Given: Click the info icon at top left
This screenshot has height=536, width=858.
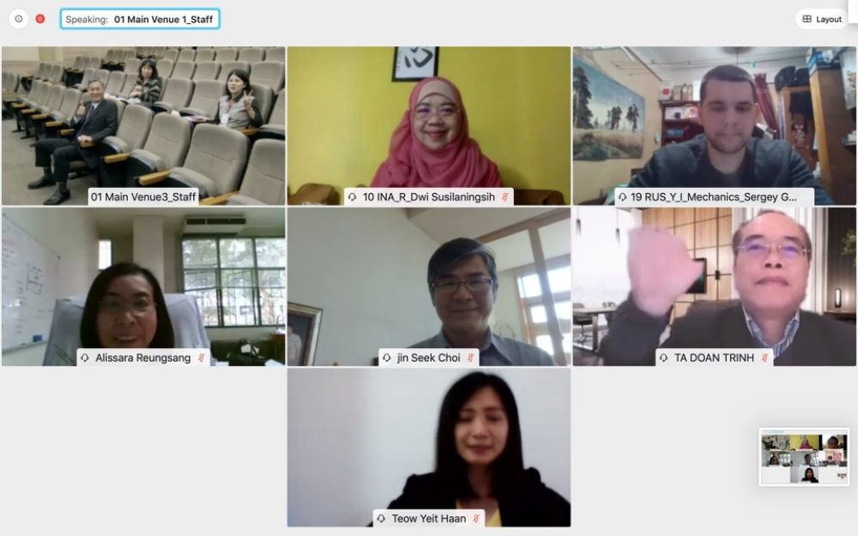Looking at the screenshot, I should 19,19.
